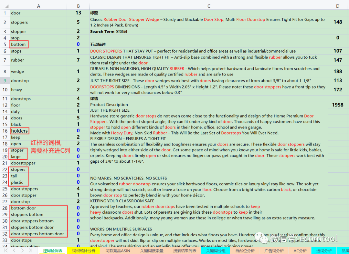Select the 'bottom door' cell
This screenshot has width=349, height=254.
click(38, 208)
